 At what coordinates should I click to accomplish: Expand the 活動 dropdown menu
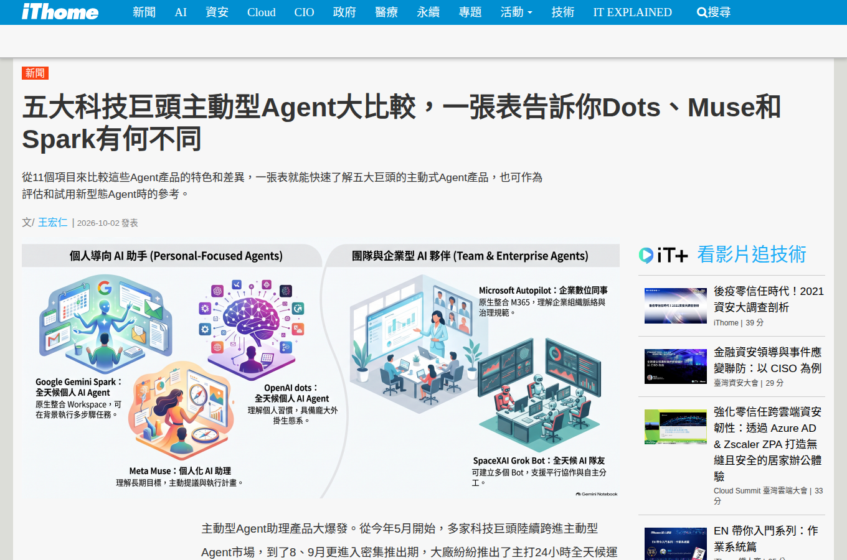516,12
